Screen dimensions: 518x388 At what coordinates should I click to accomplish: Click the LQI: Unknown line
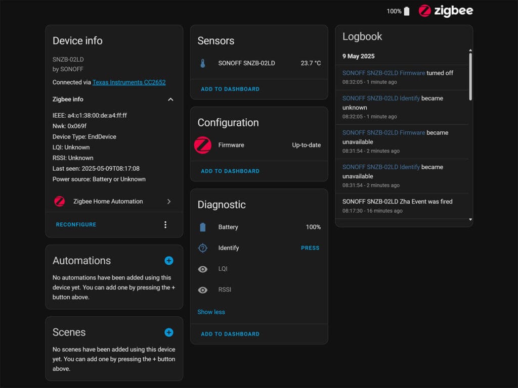pyautogui.click(x=71, y=147)
